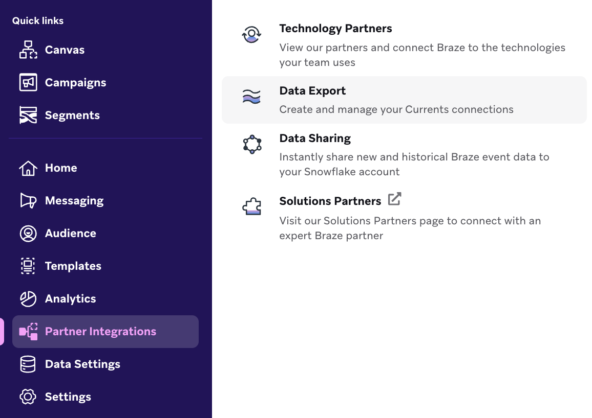Open Segments quick link label

(x=72, y=115)
